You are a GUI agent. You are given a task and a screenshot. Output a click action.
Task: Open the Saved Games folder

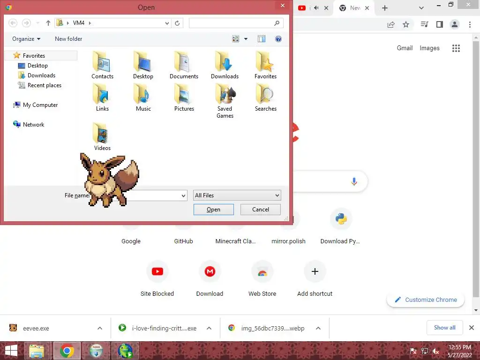point(225,101)
